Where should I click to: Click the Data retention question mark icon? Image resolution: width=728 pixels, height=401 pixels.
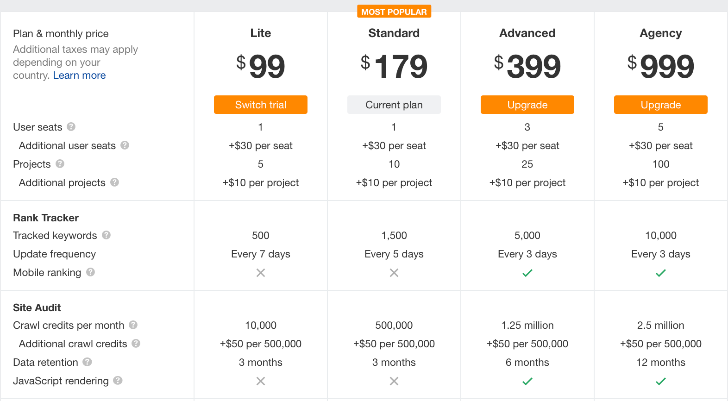coord(87,362)
